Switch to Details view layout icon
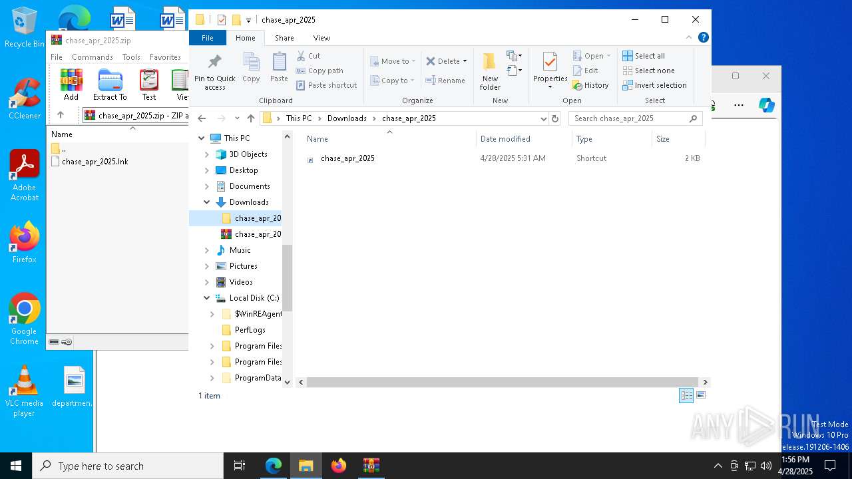The width and height of the screenshot is (852, 479). [686, 395]
